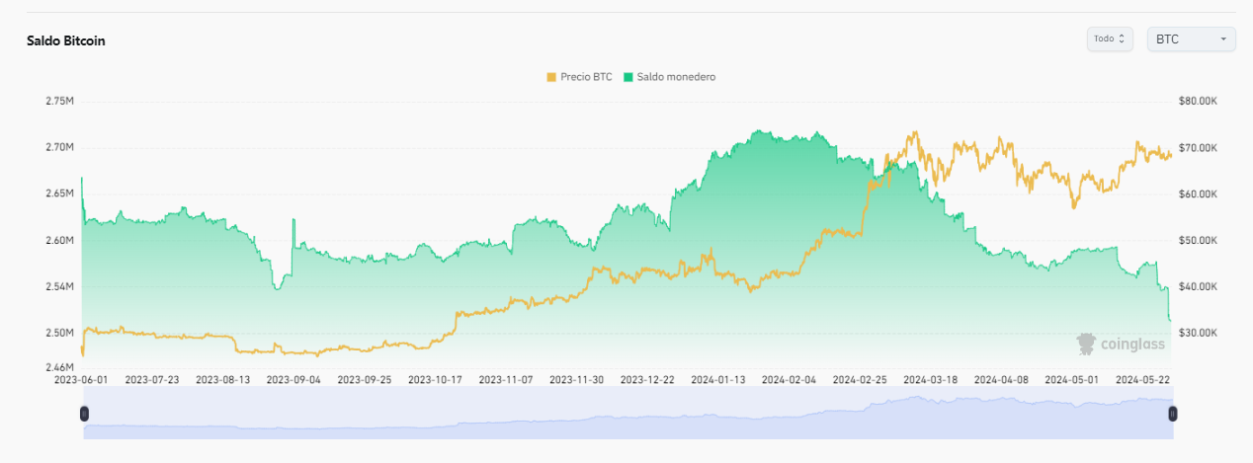Viewport: 1253px width, 463px height.
Task: Click the Saldo Bitcoin chart title
Action: 66,41
